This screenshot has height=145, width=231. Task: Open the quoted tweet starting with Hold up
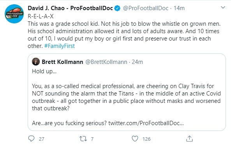tap(127, 92)
